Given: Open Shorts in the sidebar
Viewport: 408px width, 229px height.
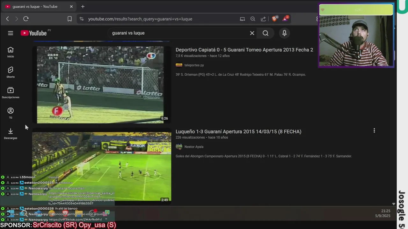Looking at the screenshot, I should click(x=11, y=73).
